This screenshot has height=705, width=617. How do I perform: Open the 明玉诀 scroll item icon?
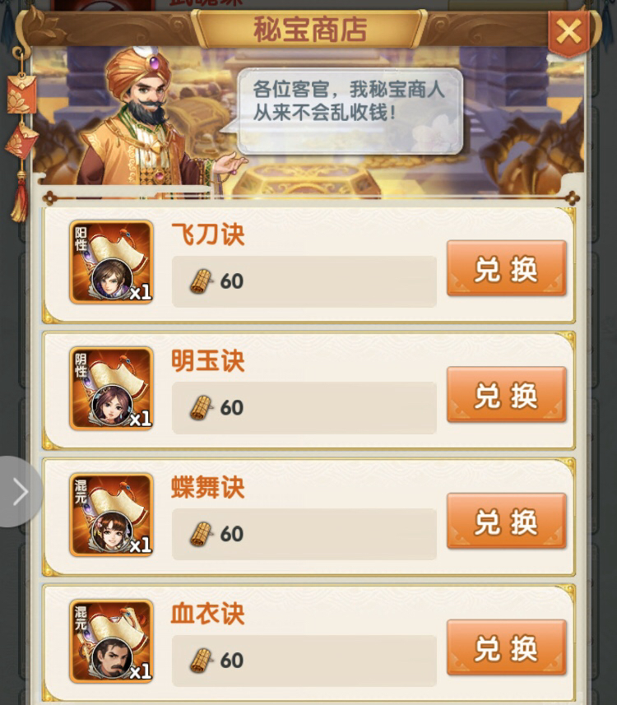click(x=111, y=388)
